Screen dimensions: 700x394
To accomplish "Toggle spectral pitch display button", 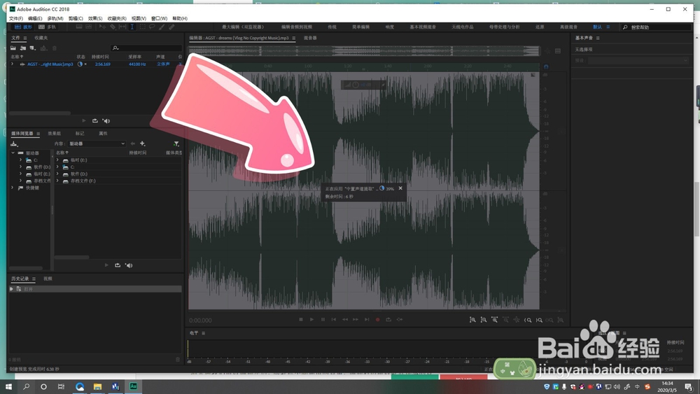I will pos(89,27).
